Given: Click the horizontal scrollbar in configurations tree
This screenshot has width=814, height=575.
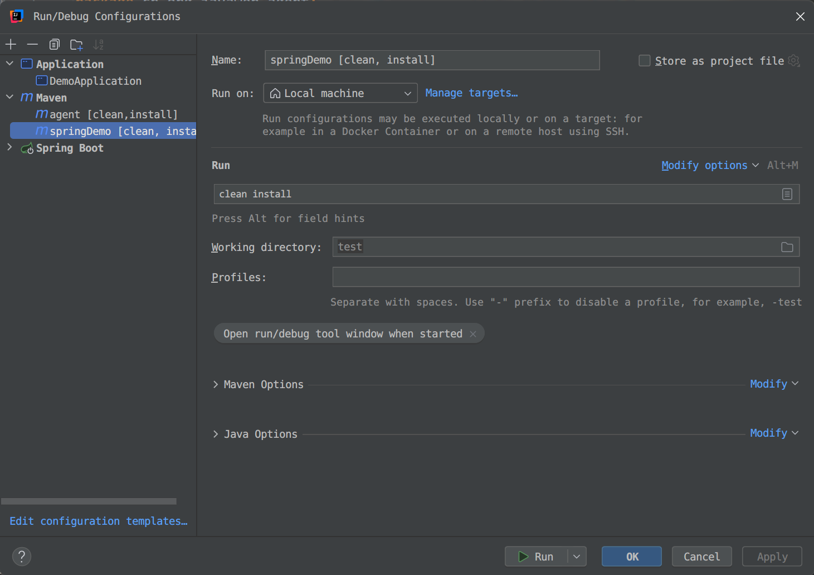Looking at the screenshot, I should click(x=89, y=501).
